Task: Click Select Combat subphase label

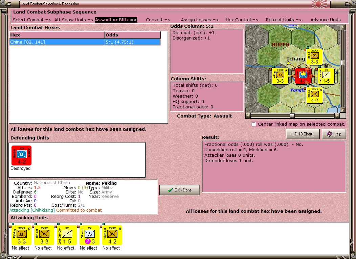Action: tap(32, 20)
